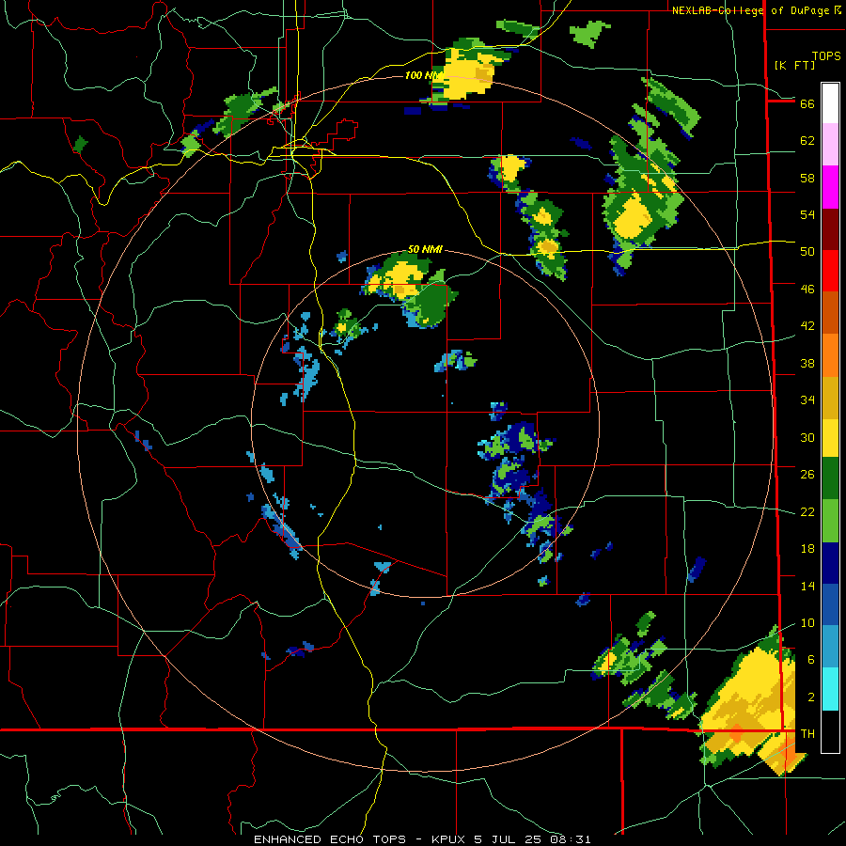Viewport: 846px width, 846px height.
Task: Click the "TOPS" legend title
Action: point(826,56)
